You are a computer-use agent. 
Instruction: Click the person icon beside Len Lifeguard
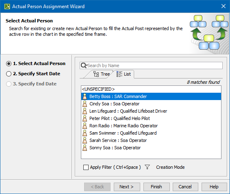tap(85, 111)
